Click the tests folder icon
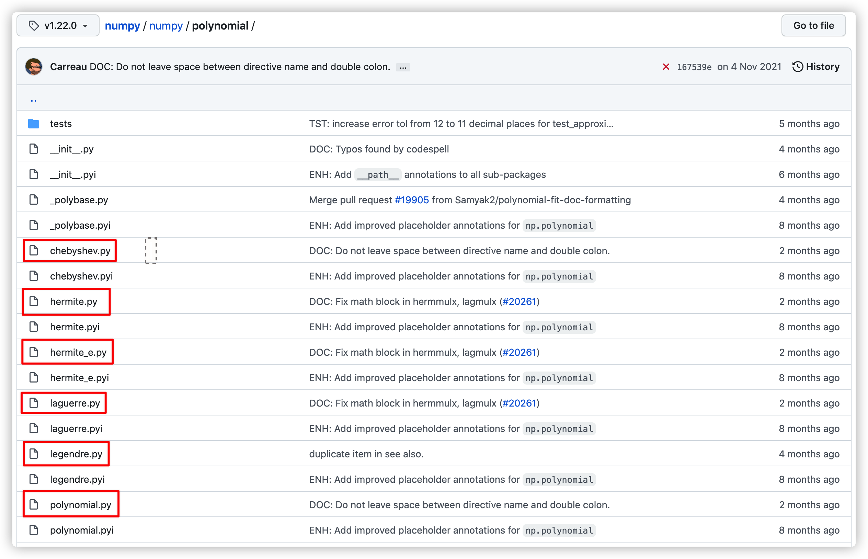 [34, 124]
